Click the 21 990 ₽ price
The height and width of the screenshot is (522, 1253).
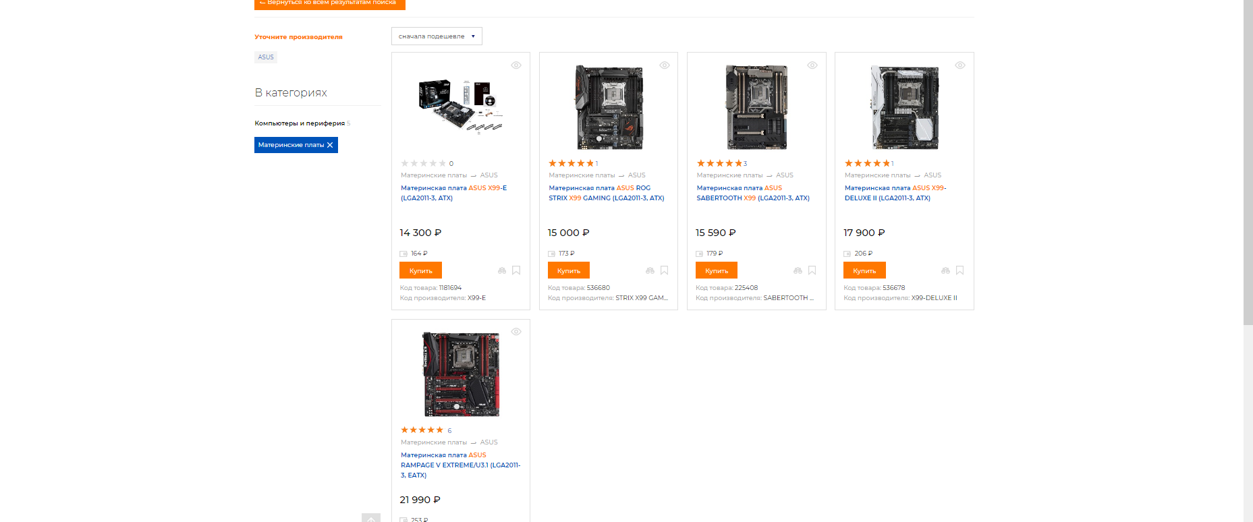click(x=420, y=500)
